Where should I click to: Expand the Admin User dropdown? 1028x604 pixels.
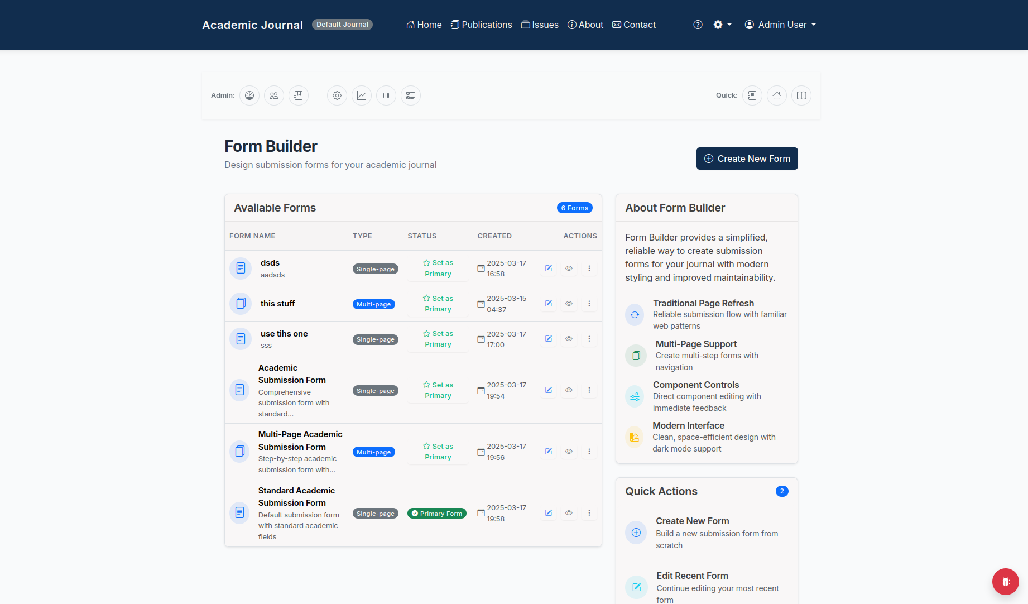[x=780, y=25]
